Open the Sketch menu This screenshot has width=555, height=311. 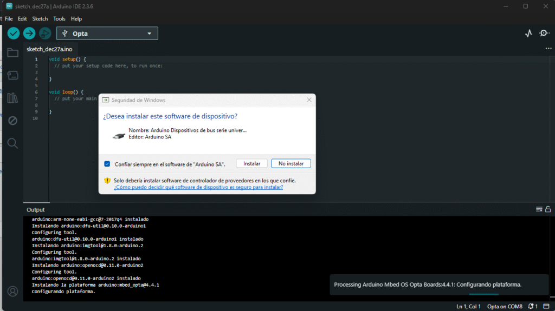tap(40, 18)
